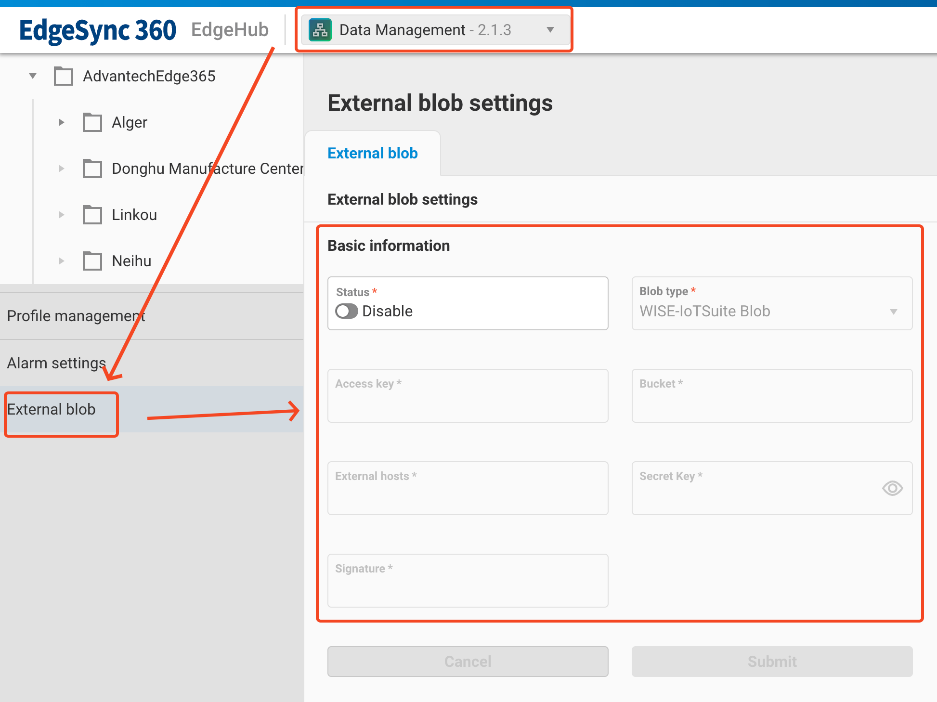The image size is (937, 702).
Task: Click the Submit button
Action: click(771, 661)
